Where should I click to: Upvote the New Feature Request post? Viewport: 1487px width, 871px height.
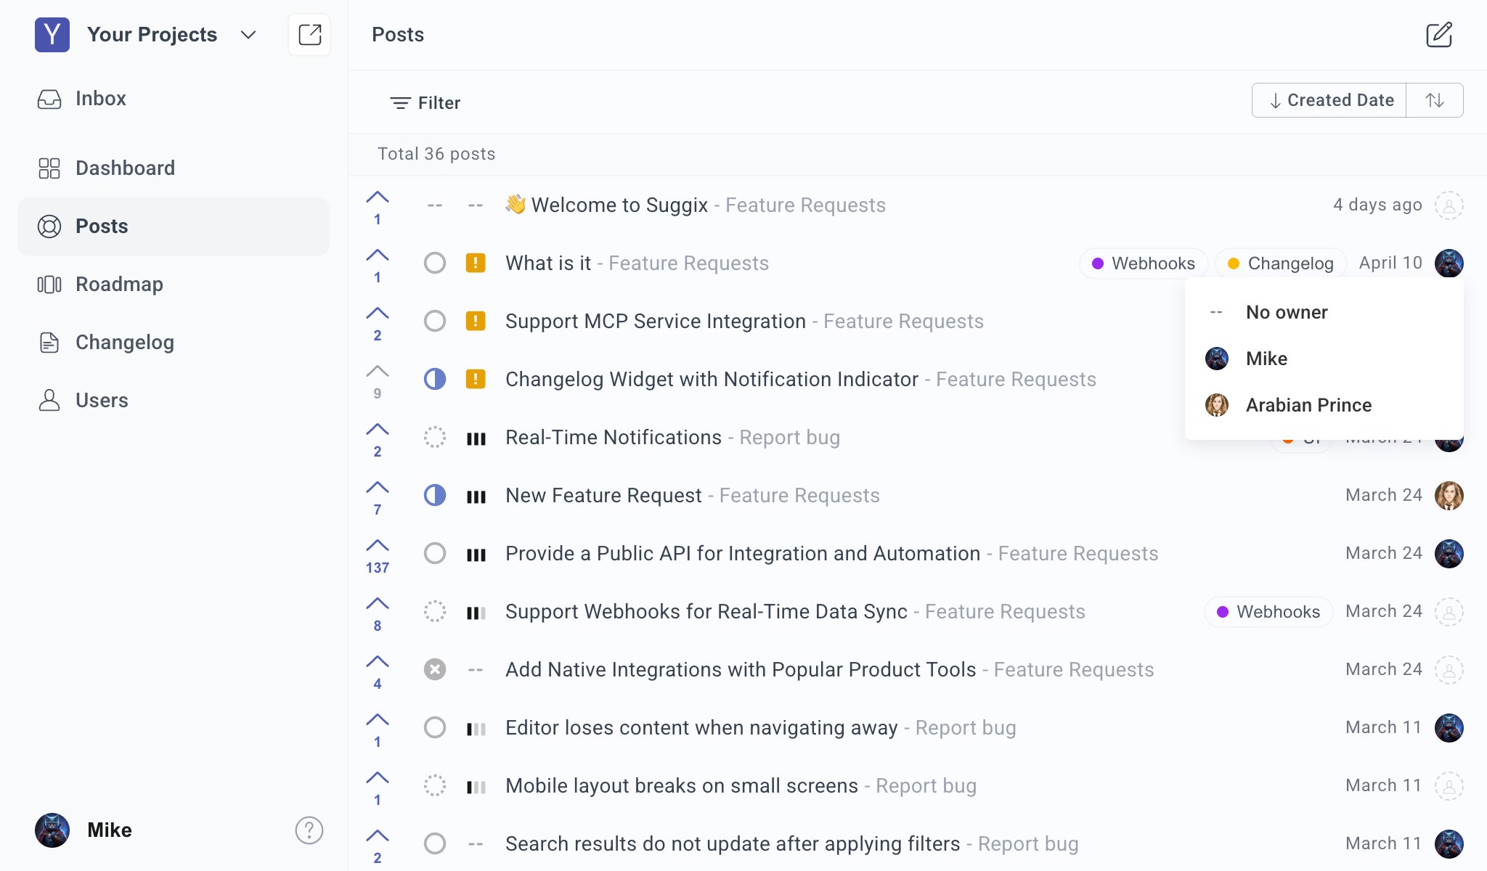click(x=378, y=496)
